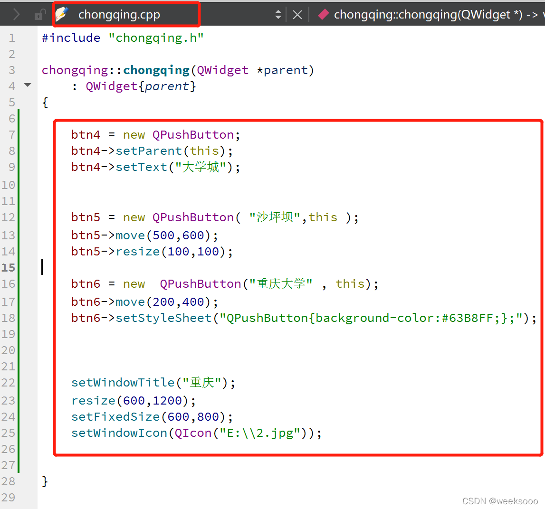Viewport: 545px width, 509px height.
Task: Click the closing brace on line 28
Action: [x=45, y=481]
